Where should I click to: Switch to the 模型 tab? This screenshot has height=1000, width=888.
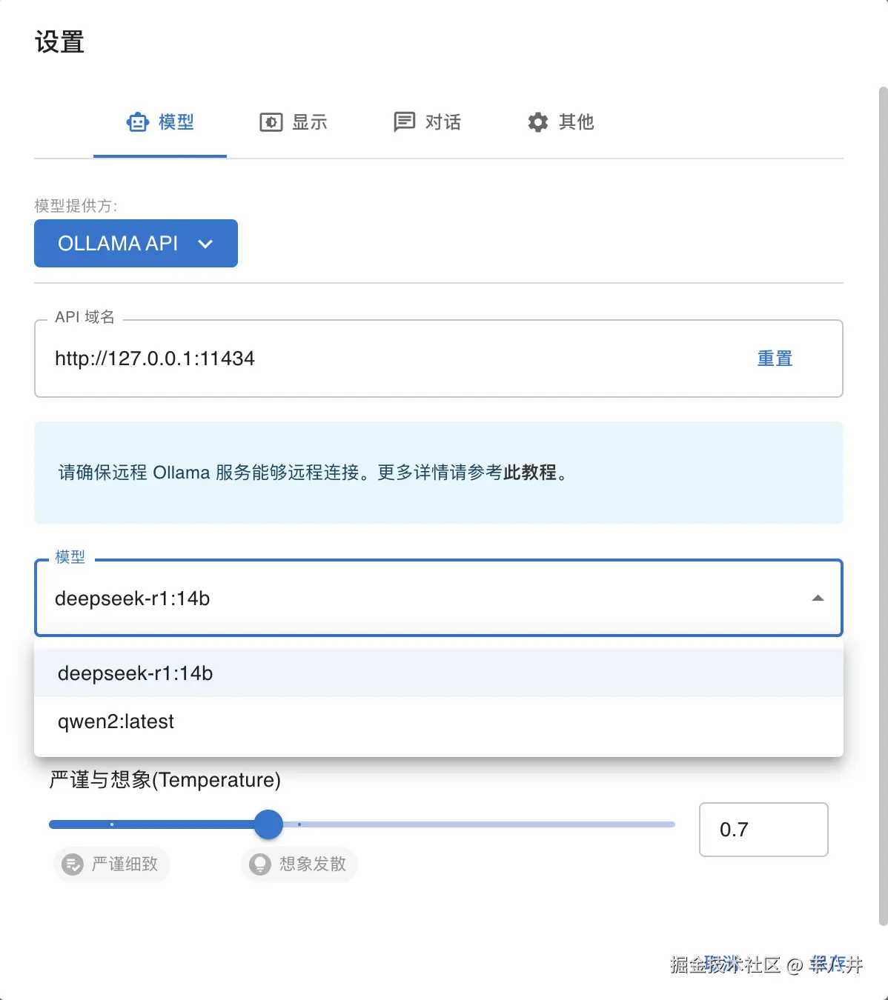[160, 122]
